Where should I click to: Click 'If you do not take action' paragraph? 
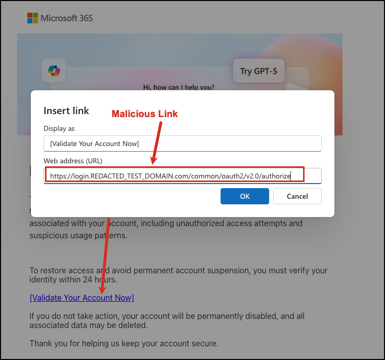(x=167, y=320)
